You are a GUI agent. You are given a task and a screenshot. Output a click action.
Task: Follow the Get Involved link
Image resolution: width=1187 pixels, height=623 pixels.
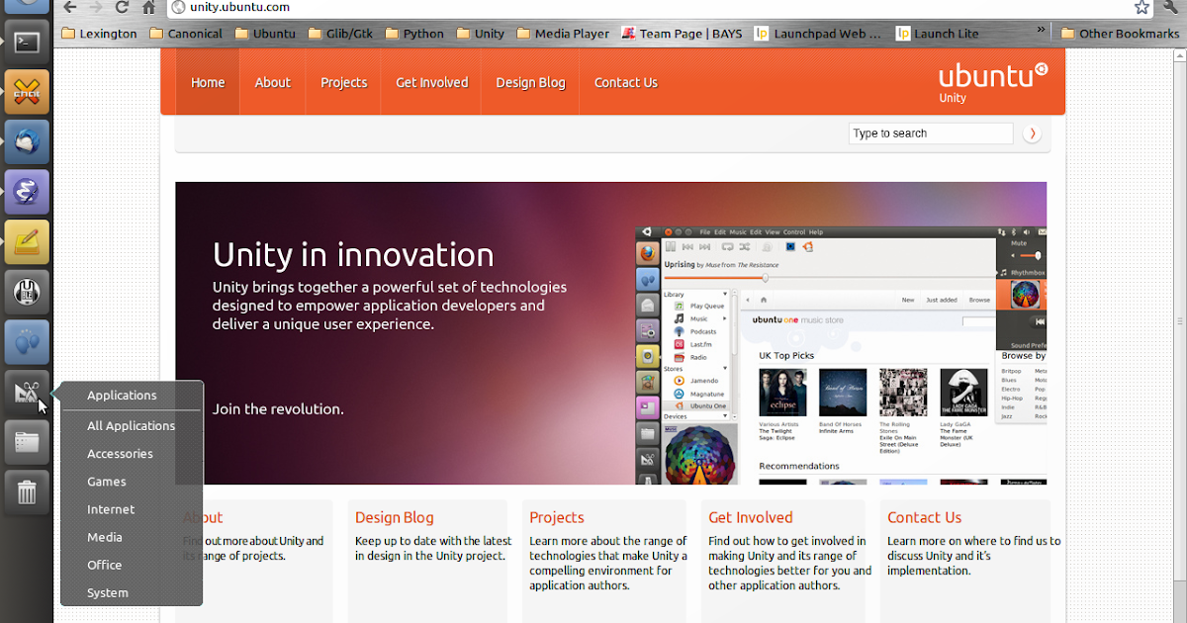click(x=430, y=83)
